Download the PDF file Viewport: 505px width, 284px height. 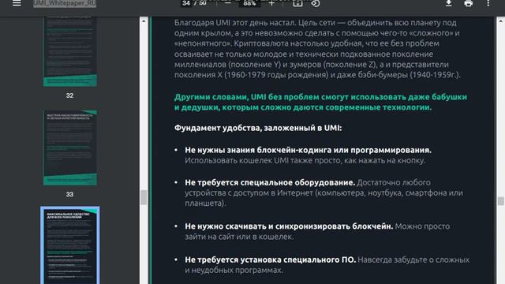click(449, 3)
